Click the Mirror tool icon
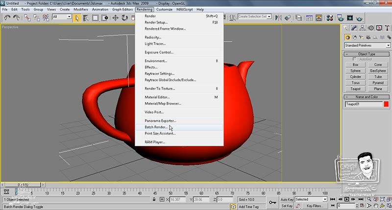Image resolution: width=392 pixels, height=210 pixels. [278, 18]
